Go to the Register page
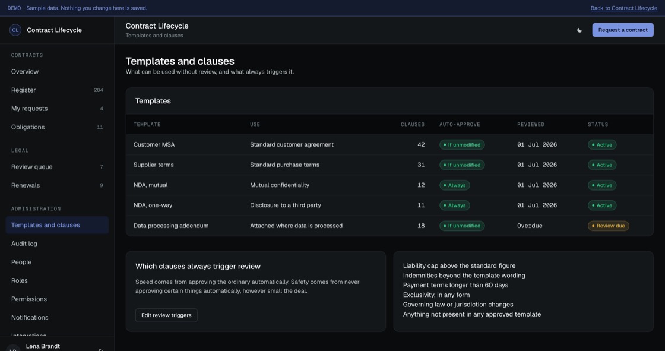665x351 pixels. click(x=57, y=90)
